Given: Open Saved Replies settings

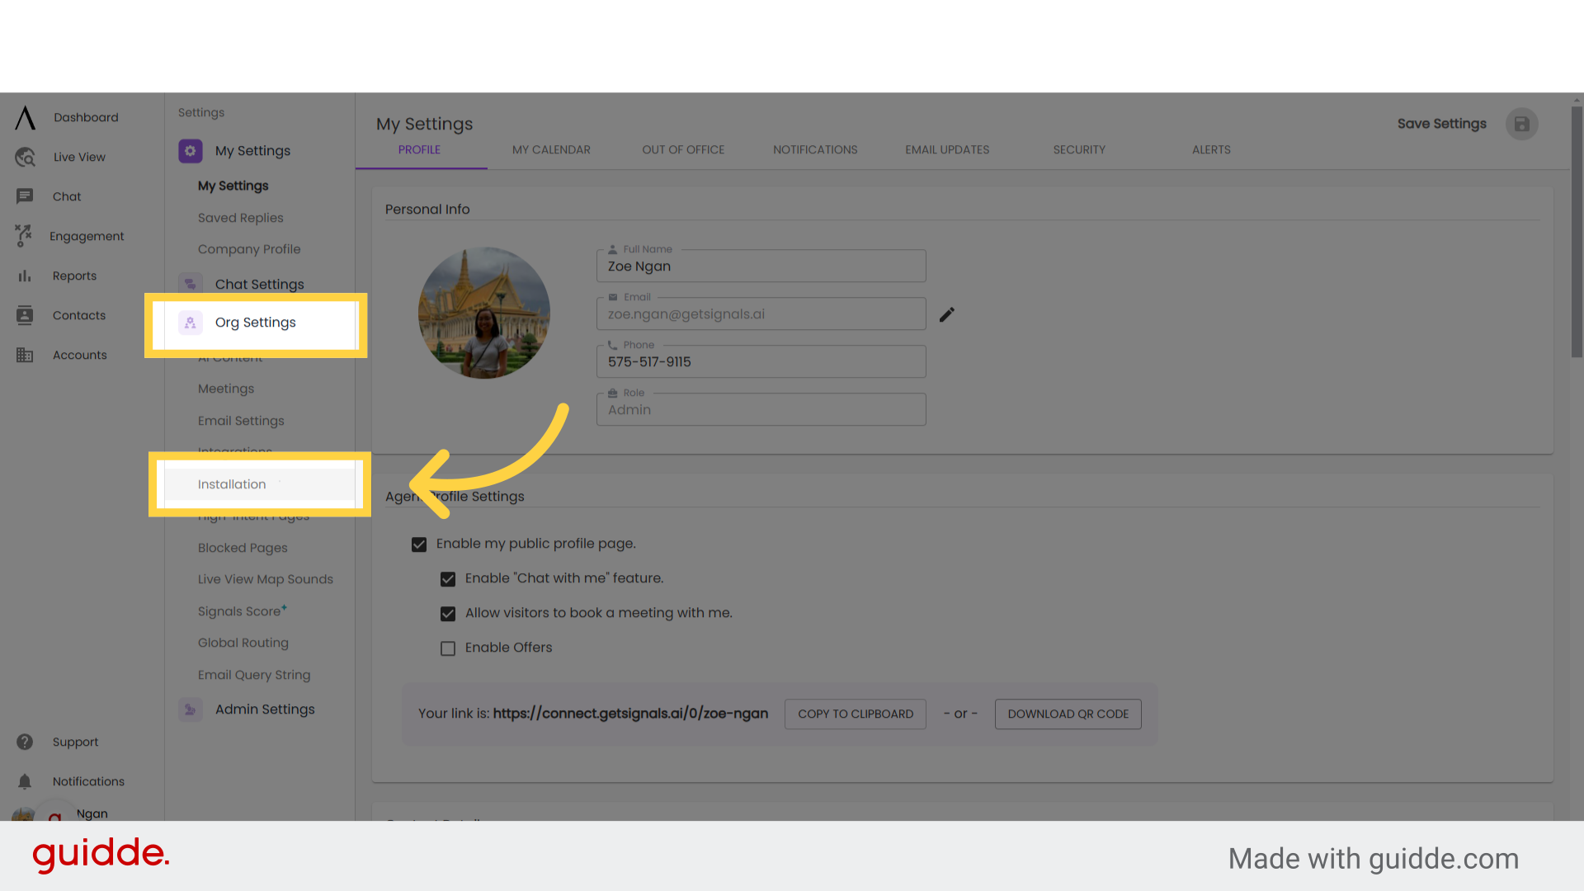Looking at the screenshot, I should pyautogui.click(x=240, y=218).
